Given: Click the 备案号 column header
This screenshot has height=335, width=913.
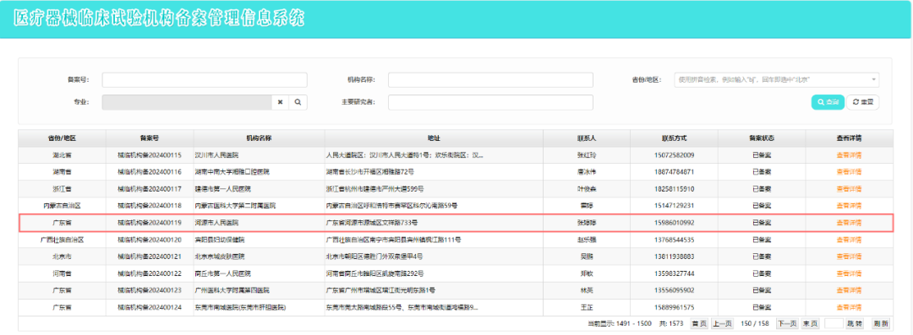Looking at the screenshot, I should coord(150,138).
